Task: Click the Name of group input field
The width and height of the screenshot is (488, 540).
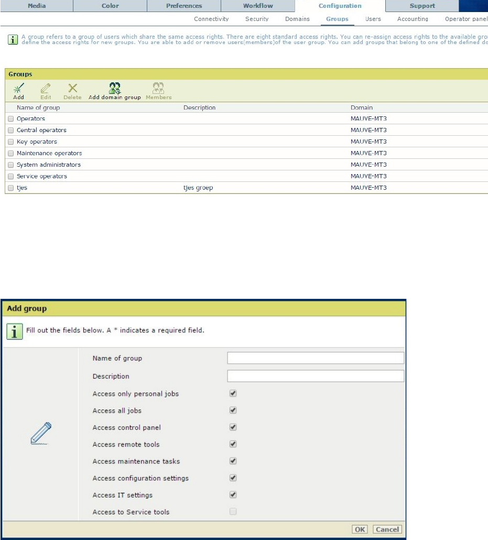Action: [316, 358]
